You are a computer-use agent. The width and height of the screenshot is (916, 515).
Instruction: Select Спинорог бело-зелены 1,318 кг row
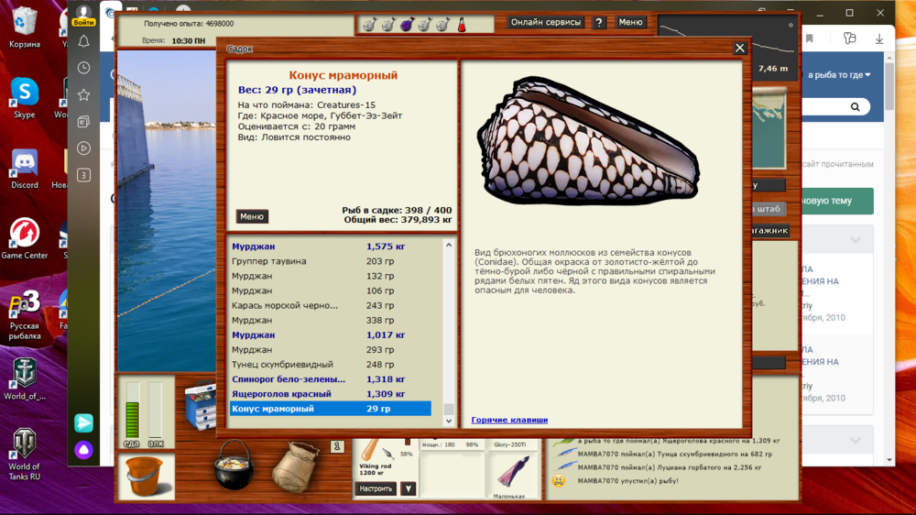coord(330,378)
